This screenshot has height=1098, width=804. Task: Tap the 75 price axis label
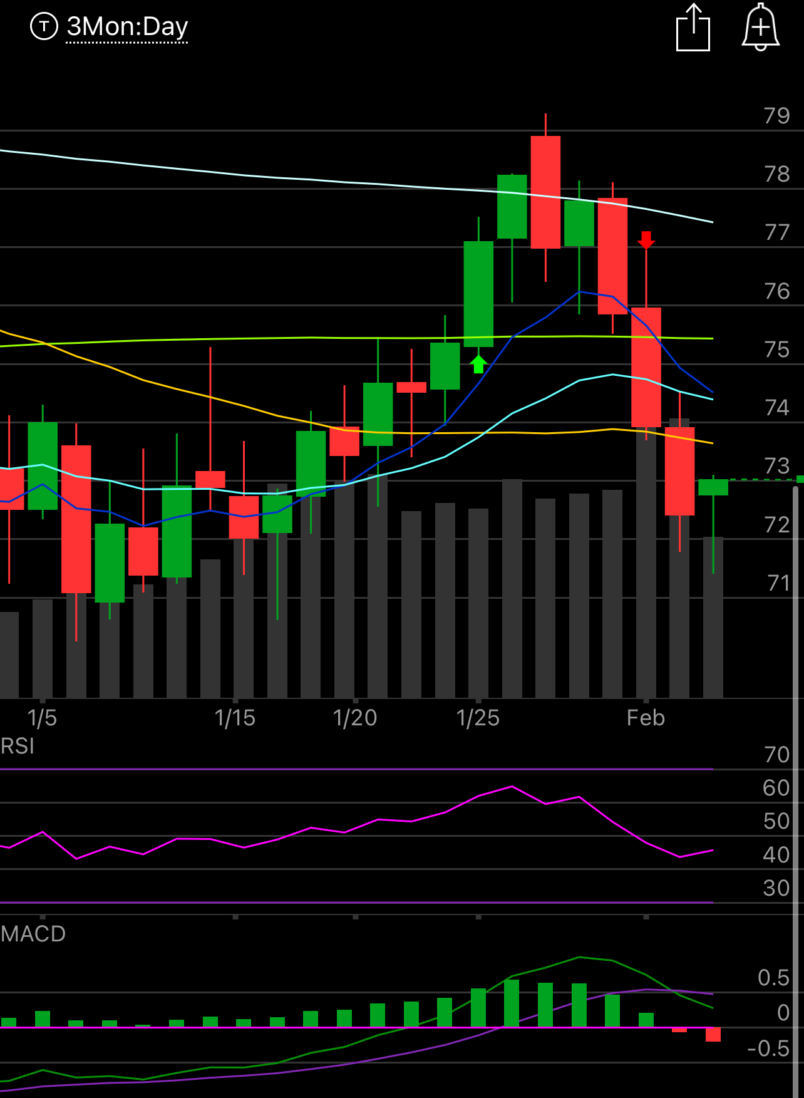777,350
